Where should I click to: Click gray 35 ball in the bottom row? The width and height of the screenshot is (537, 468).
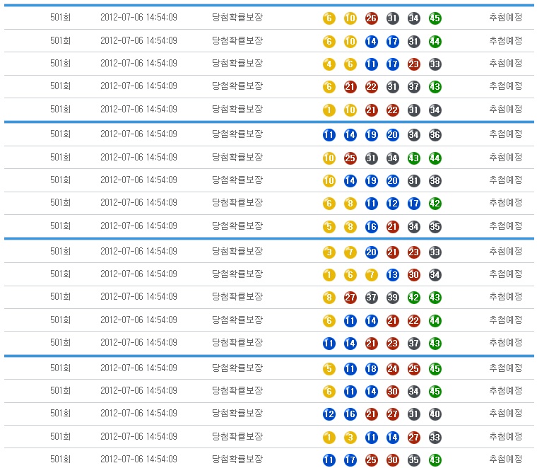pos(413,460)
